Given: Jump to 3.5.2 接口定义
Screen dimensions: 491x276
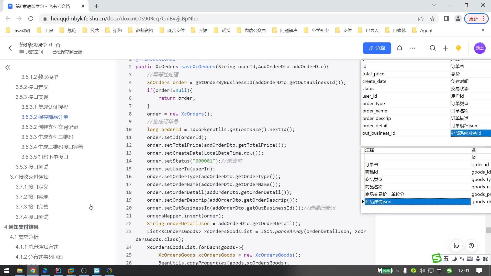Looking at the screenshot, I should pos(32,87).
